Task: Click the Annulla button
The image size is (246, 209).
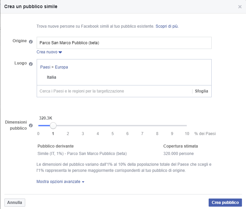Action: tap(14, 202)
